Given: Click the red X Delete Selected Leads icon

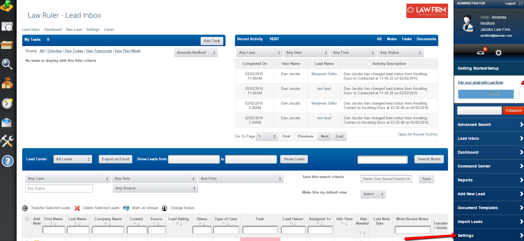Looking at the screenshot, I should [77, 208].
